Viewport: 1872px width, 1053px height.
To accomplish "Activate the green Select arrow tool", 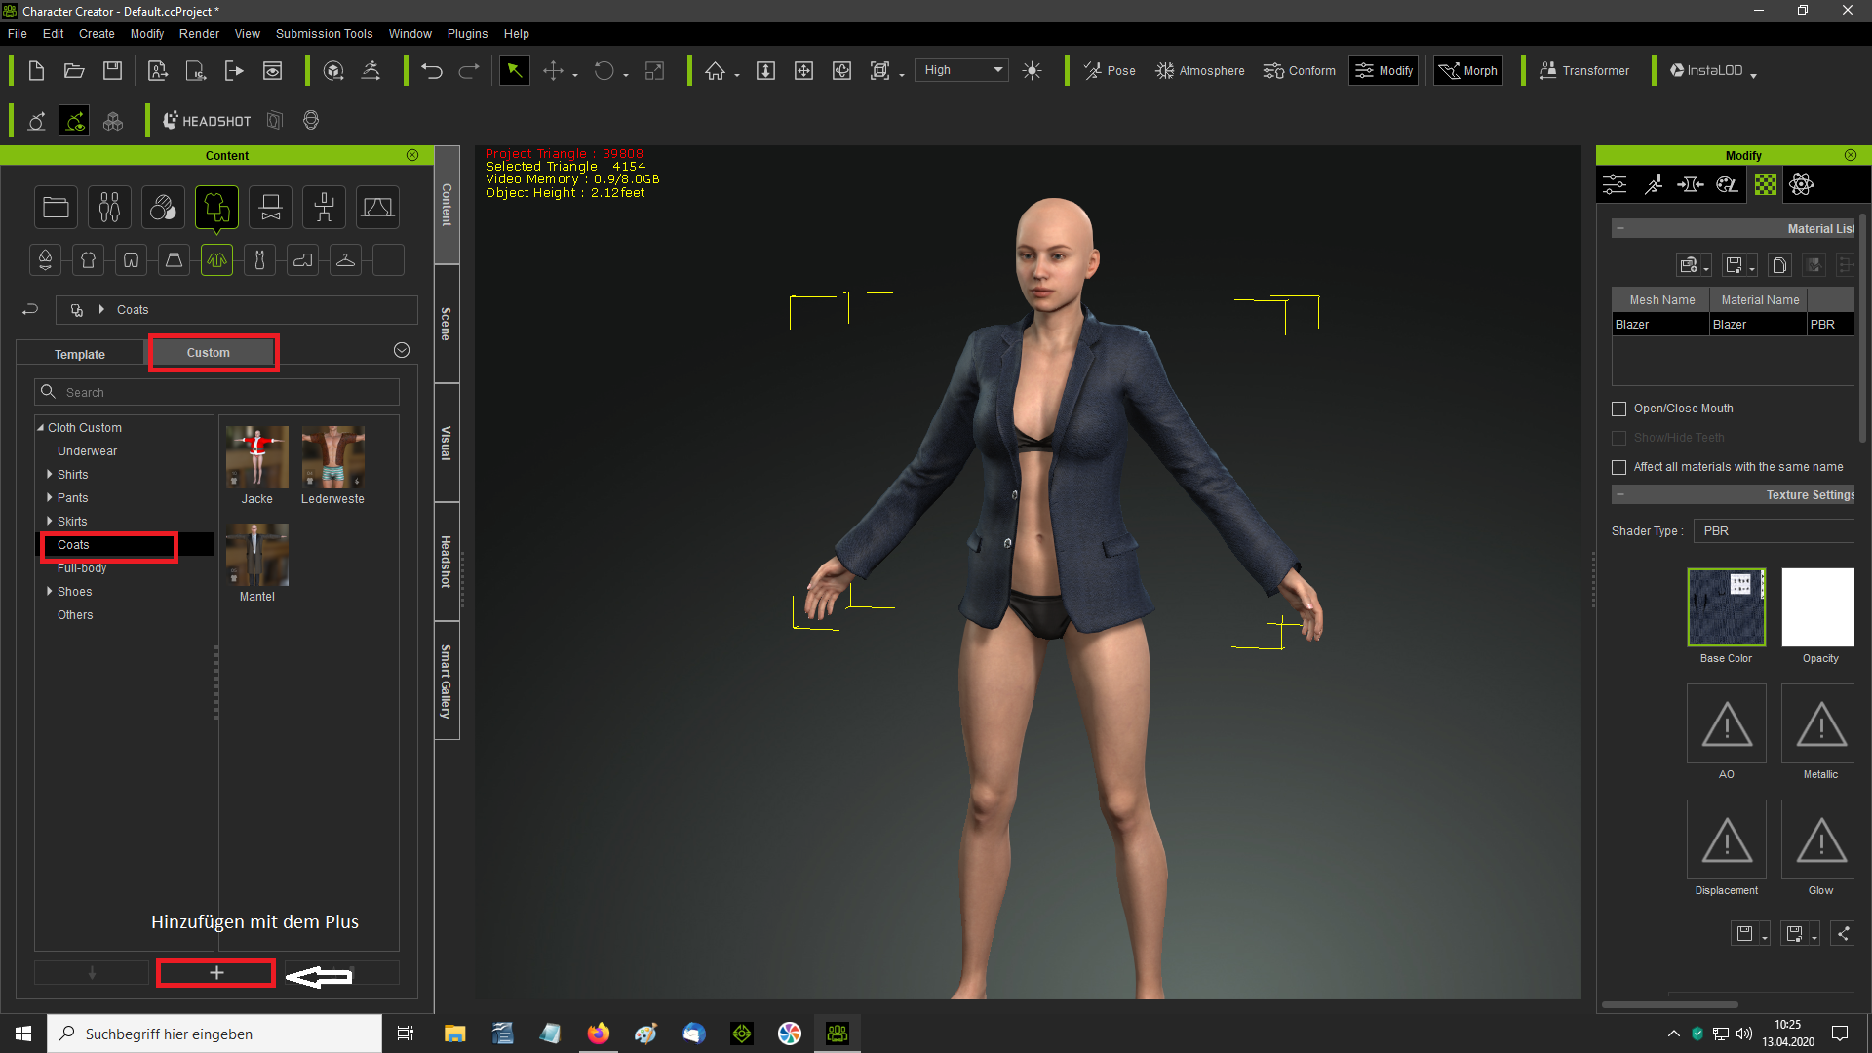I will click(514, 70).
